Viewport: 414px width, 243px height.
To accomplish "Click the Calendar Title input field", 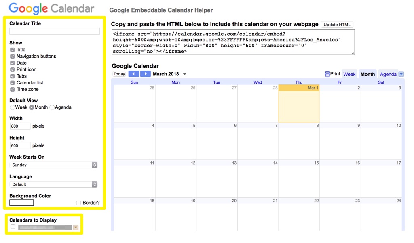I will click(55, 31).
